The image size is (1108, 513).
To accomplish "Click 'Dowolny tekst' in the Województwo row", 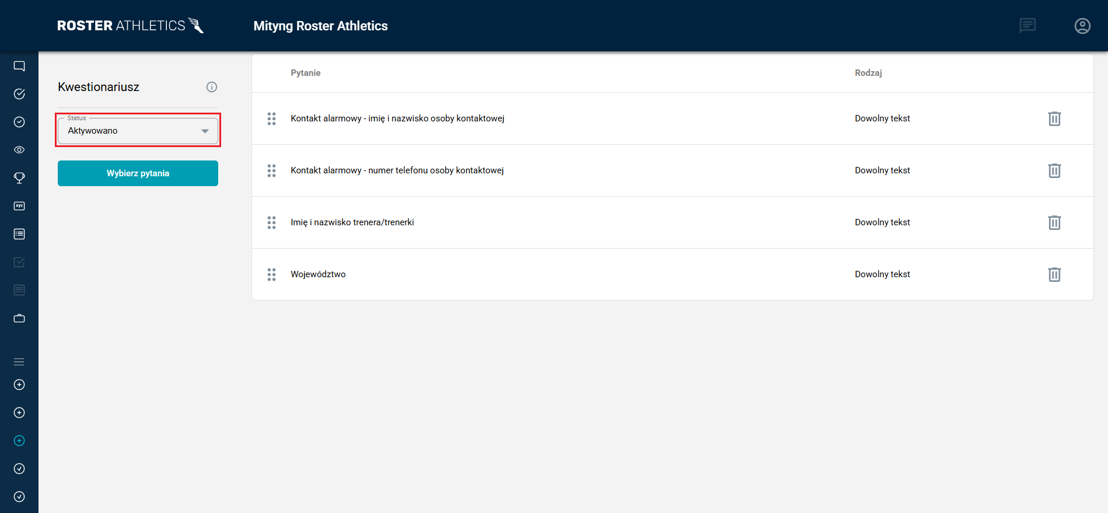I will (x=882, y=274).
